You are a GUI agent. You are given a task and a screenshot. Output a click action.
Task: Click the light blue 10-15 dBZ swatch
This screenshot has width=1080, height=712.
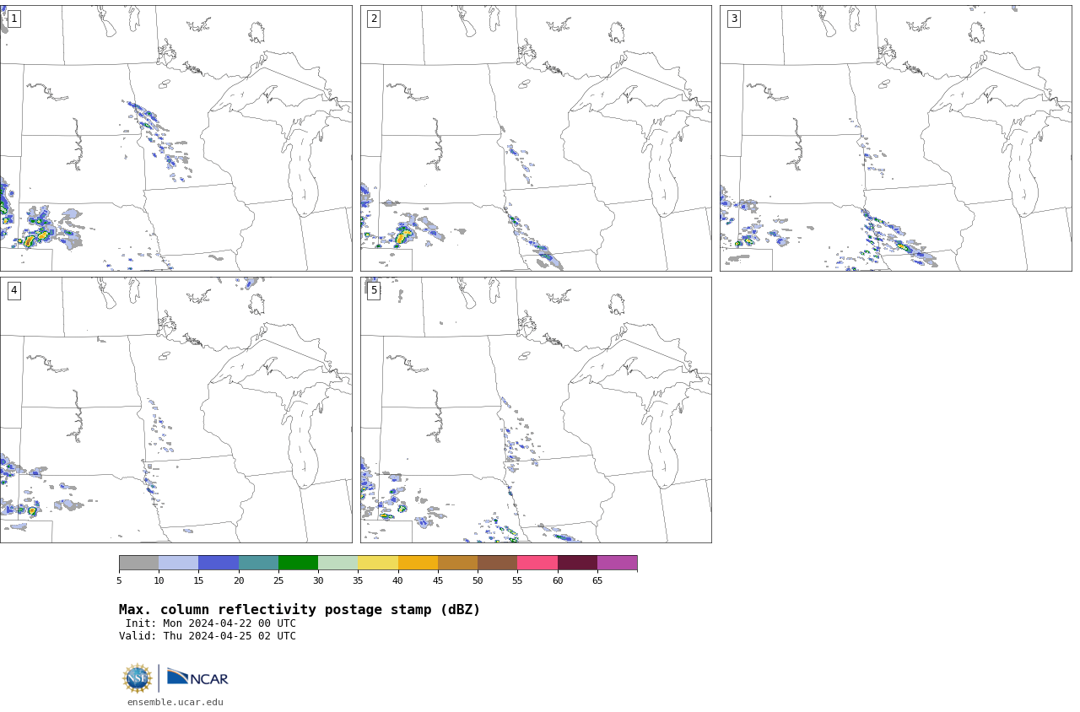[x=178, y=563]
